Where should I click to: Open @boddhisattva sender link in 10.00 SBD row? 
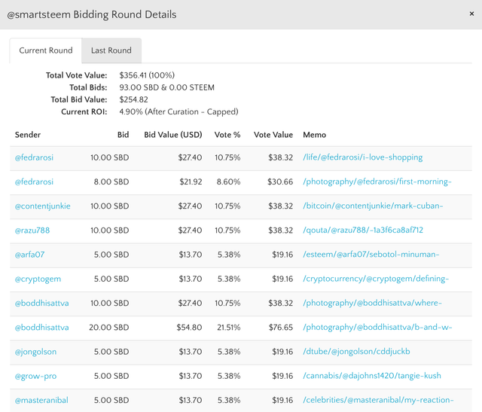[42, 304]
